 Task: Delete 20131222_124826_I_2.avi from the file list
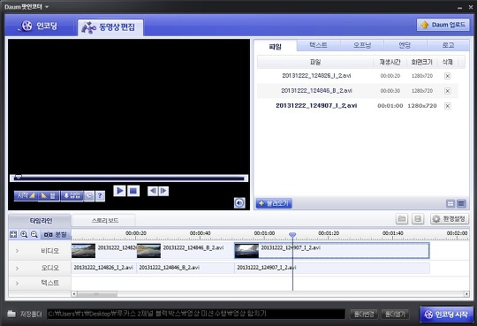448,76
